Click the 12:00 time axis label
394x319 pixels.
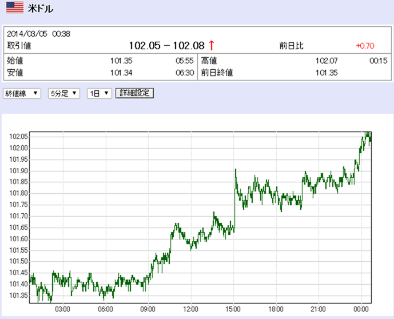pyautogui.click(x=190, y=309)
